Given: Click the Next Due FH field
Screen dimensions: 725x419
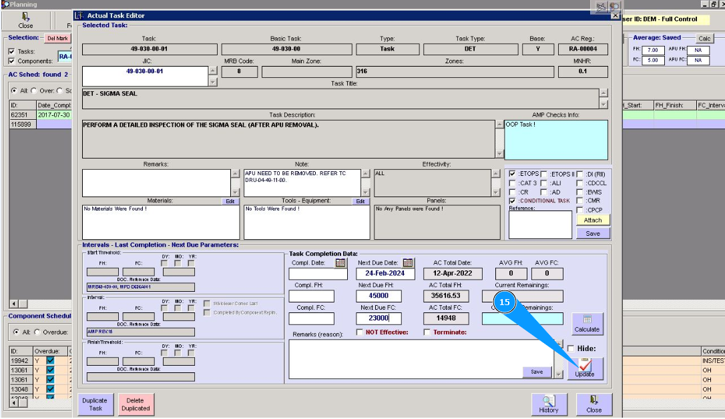Looking at the screenshot, I should (x=379, y=296).
